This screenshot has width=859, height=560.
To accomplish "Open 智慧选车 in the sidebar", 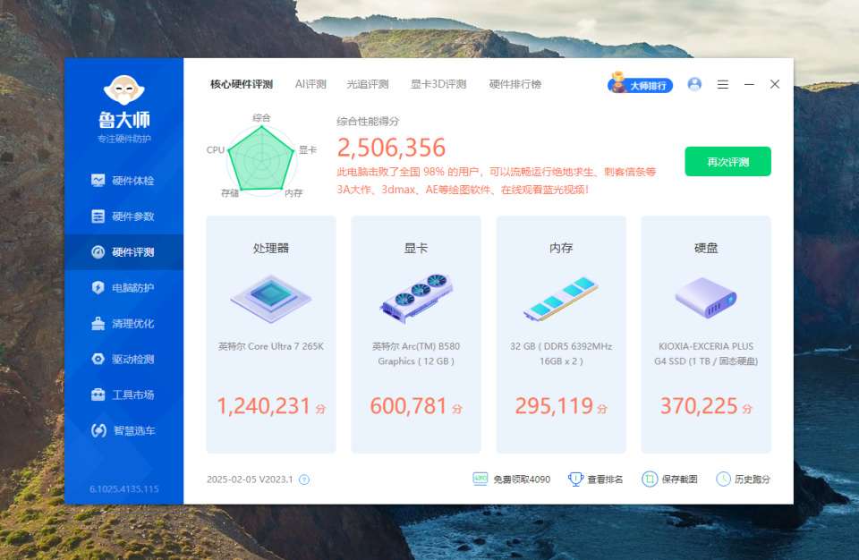I will click(123, 430).
